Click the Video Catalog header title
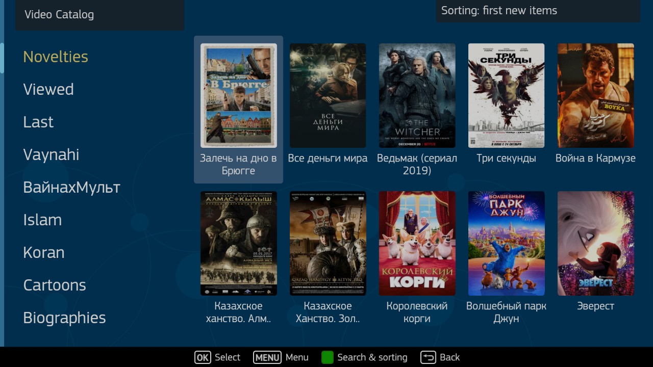This screenshot has width=653, height=367. [59, 14]
